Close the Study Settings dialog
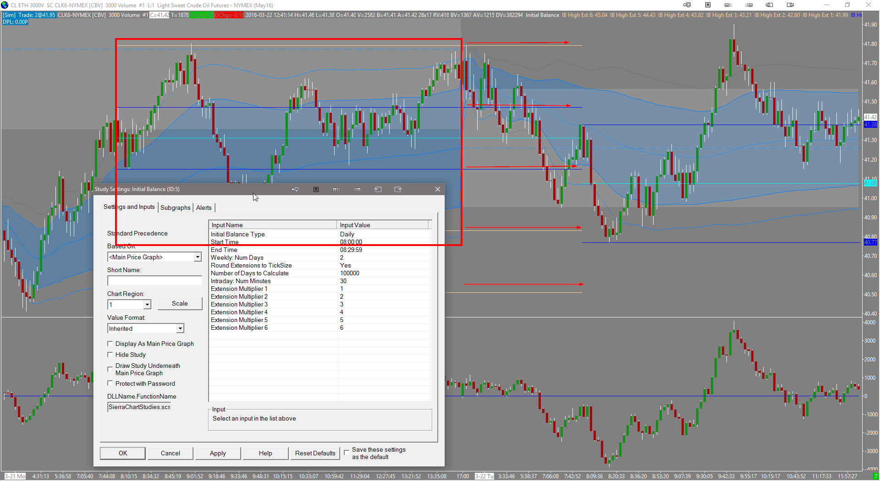Screen dimensions: 880x481 pyautogui.click(x=438, y=189)
